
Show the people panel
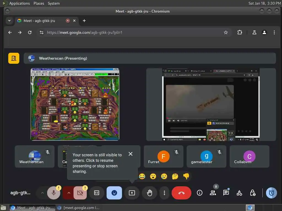tap(213, 193)
